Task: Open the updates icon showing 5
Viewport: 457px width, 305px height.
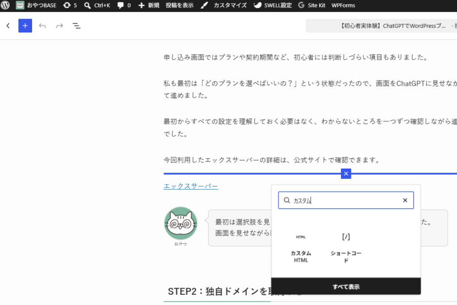Action: click(70, 5)
